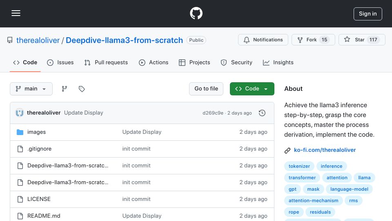Open therealoliver owner profile link
The image size is (392, 221).
38,40
